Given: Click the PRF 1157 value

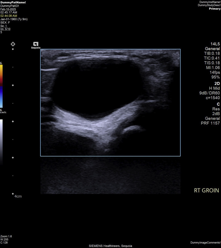Looking at the screenshot, I should (x=210, y=123).
